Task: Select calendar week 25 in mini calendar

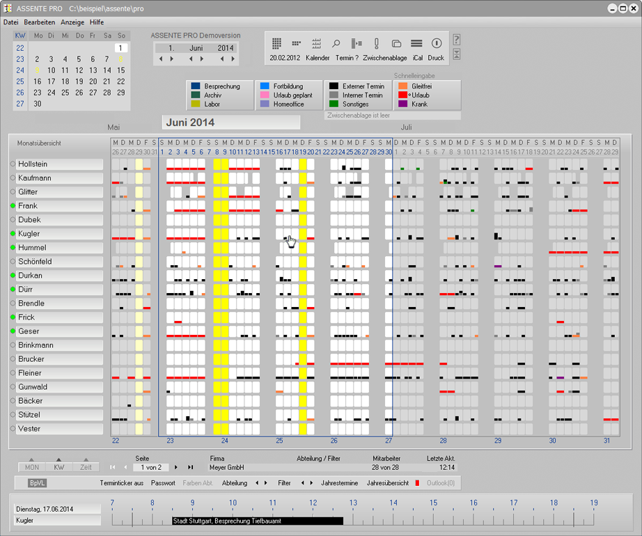Action: 20,81
